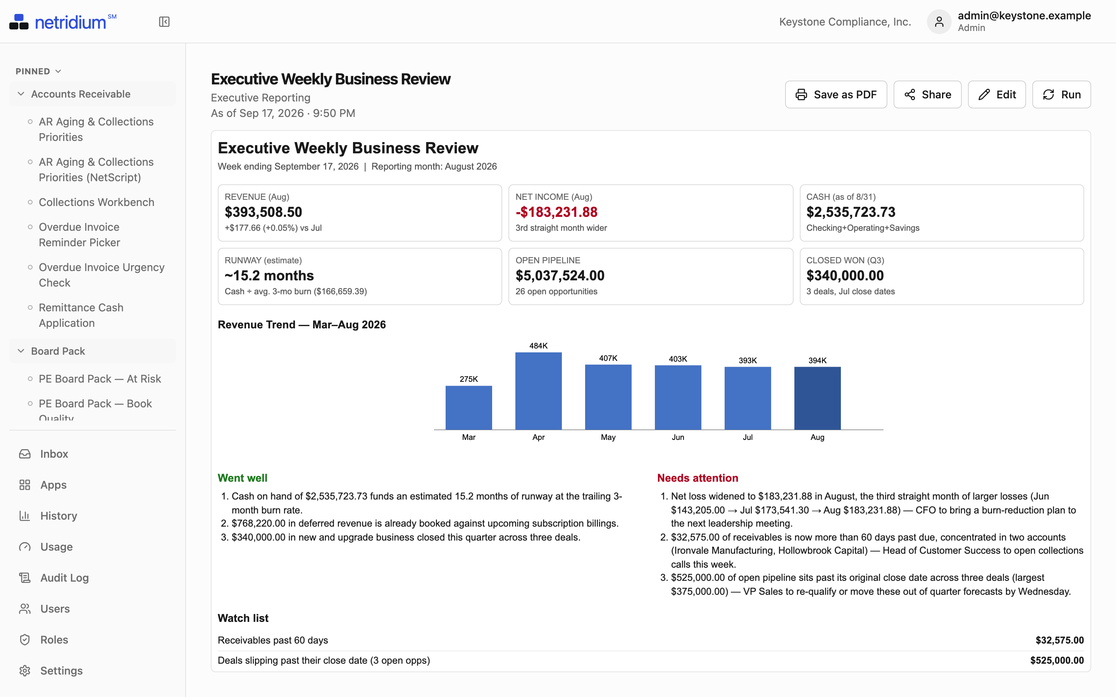Click the Inbox tray icon
This screenshot has width=1116, height=697.
25,454
